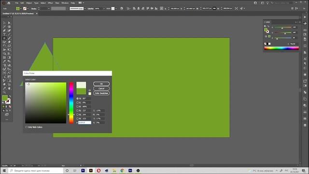Open the Style swatch dropdown
The image size is (309, 174).
pyautogui.click(x=116, y=9)
